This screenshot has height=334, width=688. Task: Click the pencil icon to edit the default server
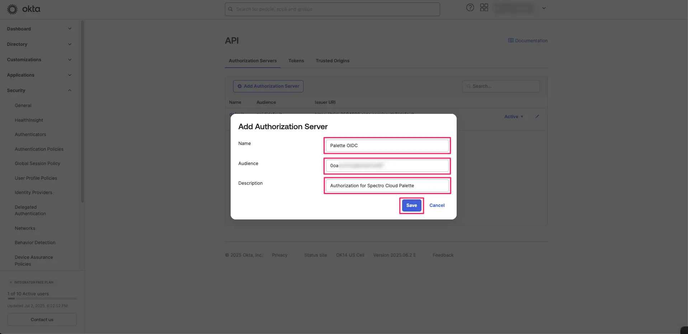(x=537, y=116)
